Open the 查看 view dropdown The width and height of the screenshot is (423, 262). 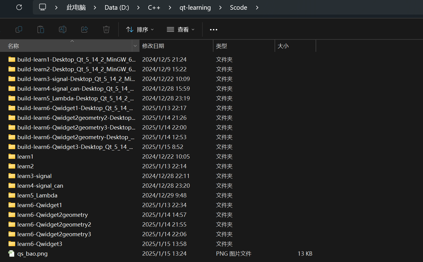[181, 29]
